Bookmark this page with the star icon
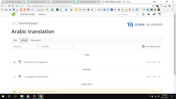This screenshot has height=99, width=176. coord(153,6)
